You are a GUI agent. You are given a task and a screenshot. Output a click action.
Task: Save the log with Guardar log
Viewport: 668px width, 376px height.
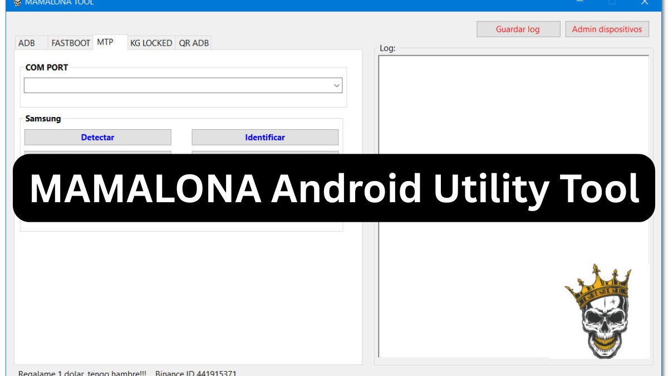518,29
